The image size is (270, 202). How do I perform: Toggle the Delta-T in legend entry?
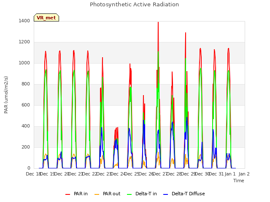pos(142,194)
